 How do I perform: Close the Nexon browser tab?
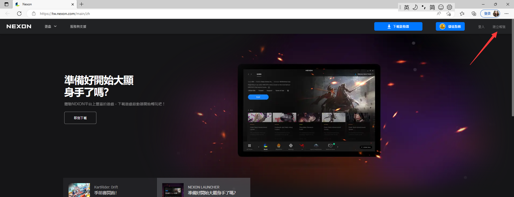tap(73, 4)
